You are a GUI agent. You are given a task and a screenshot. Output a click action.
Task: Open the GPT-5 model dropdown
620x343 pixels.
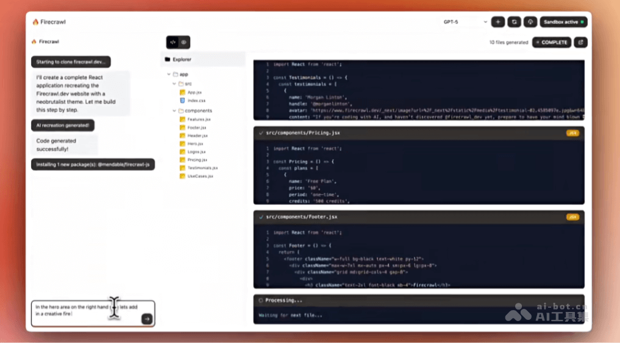[465, 22]
